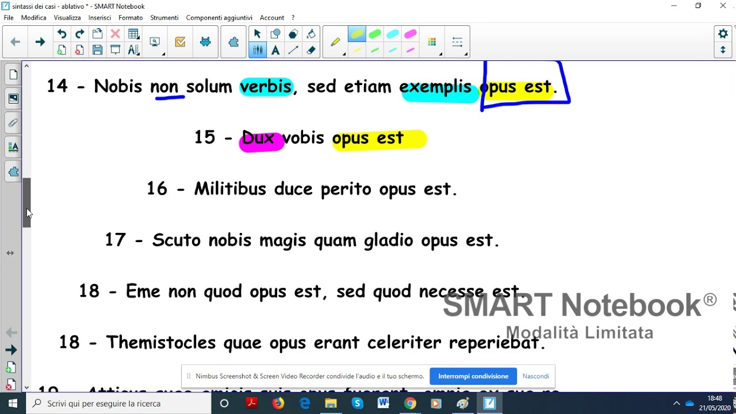Image resolution: width=736 pixels, height=414 pixels.
Task: Show screen shade icon
Action: click(x=115, y=50)
